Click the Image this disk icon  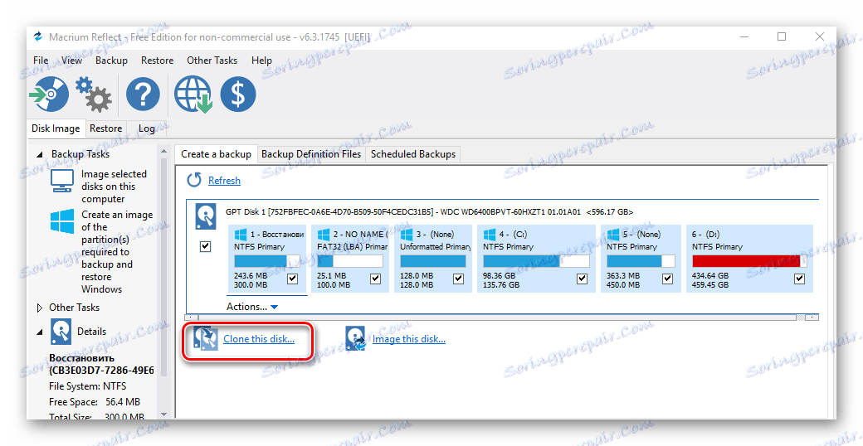click(355, 339)
